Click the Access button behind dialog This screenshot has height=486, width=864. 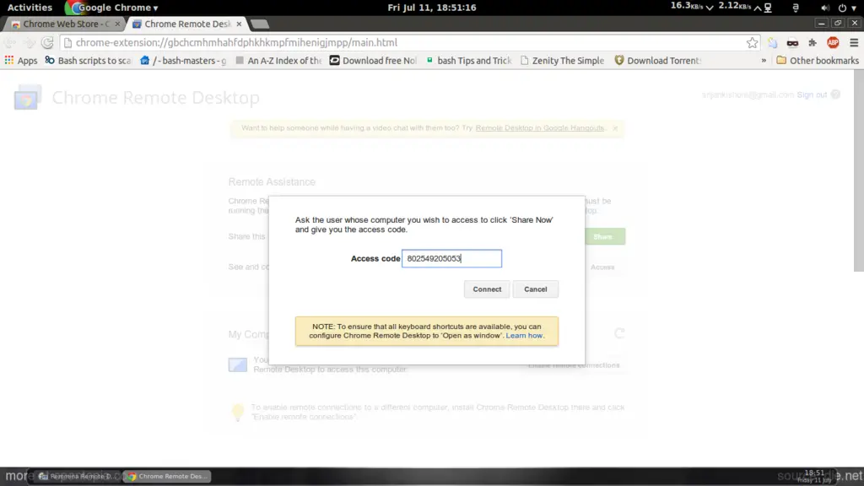click(602, 267)
